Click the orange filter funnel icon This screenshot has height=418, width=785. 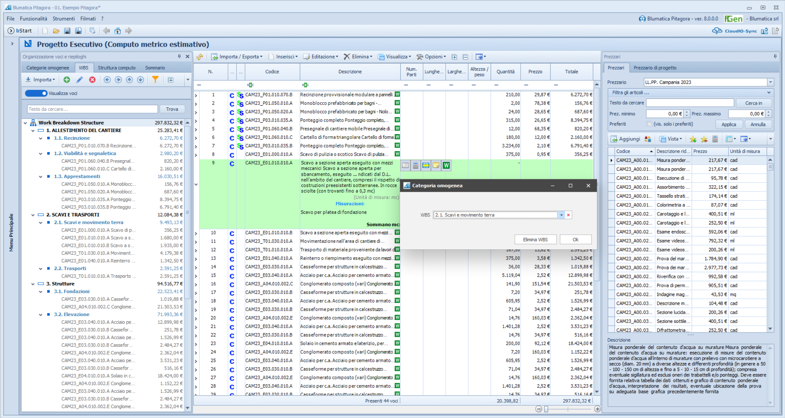[x=155, y=80]
